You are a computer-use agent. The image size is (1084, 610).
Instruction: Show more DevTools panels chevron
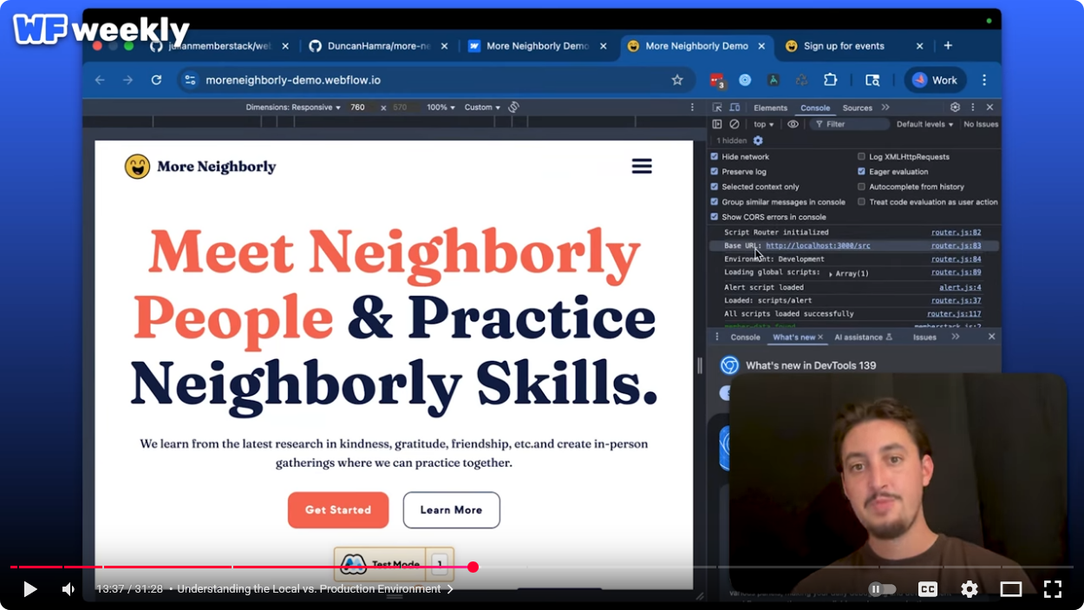point(885,108)
